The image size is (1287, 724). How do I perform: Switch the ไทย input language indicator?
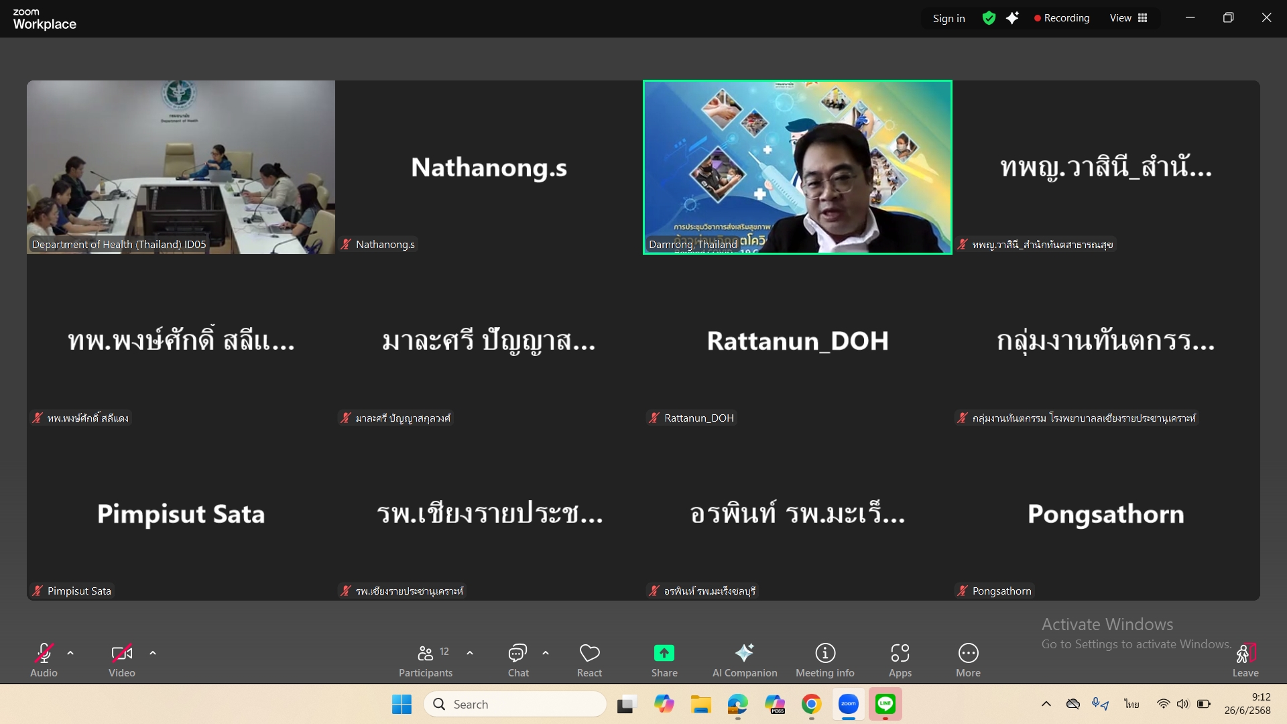pyautogui.click(x=1132, y=704)
